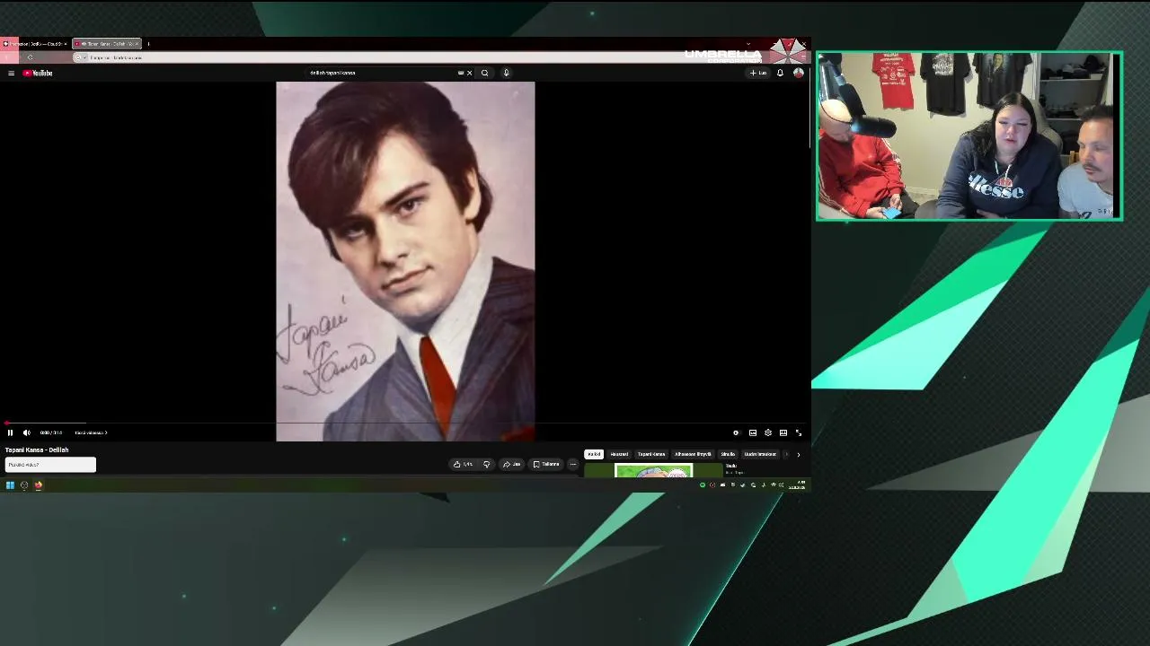Open the Windows Start menu
Image resolution: width=1150 pixels, height=646 pixels.
tap(10, 485)
